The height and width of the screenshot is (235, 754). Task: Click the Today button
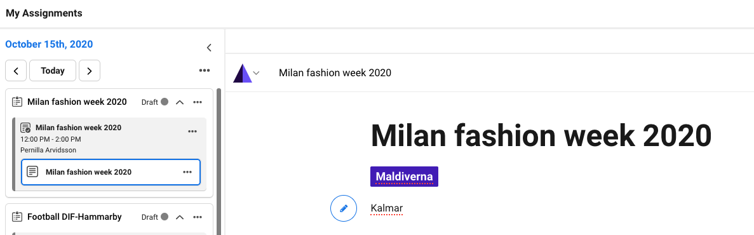pos(53,70)
